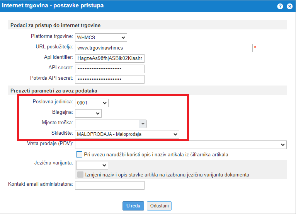Enable using article names from šifrarnik
This screenshot has width=296, height=214.
(79, 154)
